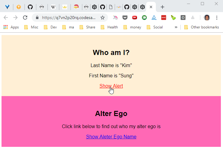Close the current active tab
Screen dimensions: 223x155
[x=151, y=7]
